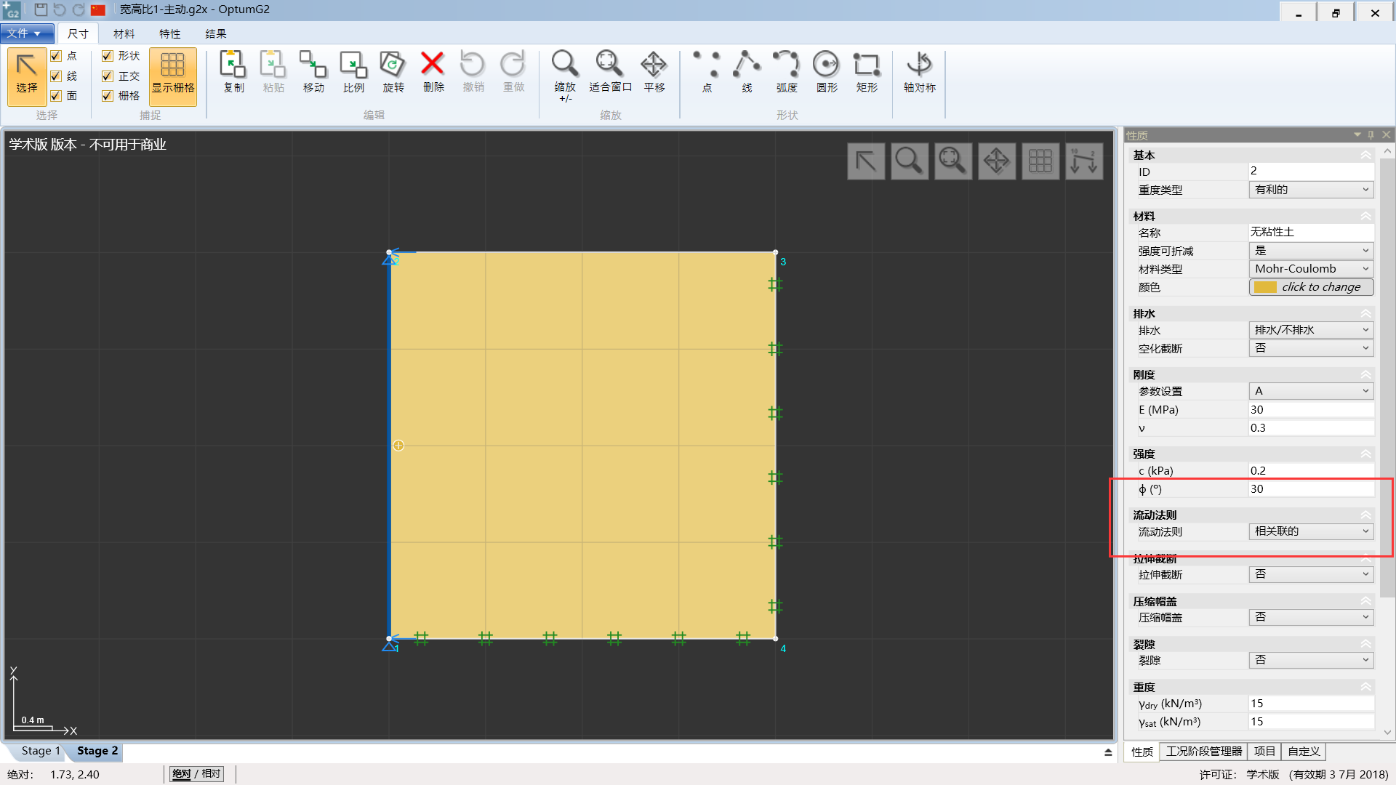Click the Chinese flag language icon
The image size is (1396, 785).
click(98, 9)
